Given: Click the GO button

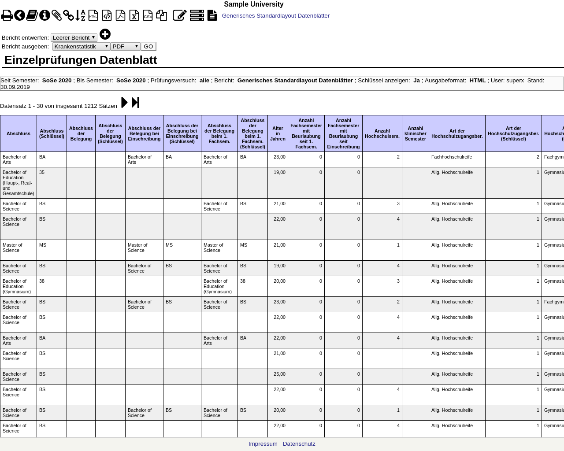Looking at the screenshot, I should coord(148,47).
